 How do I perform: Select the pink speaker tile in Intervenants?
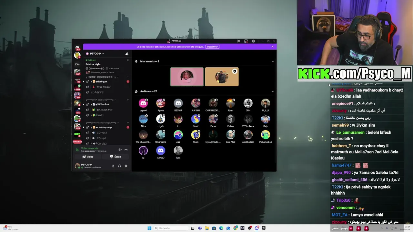click(x=187, y=77)
